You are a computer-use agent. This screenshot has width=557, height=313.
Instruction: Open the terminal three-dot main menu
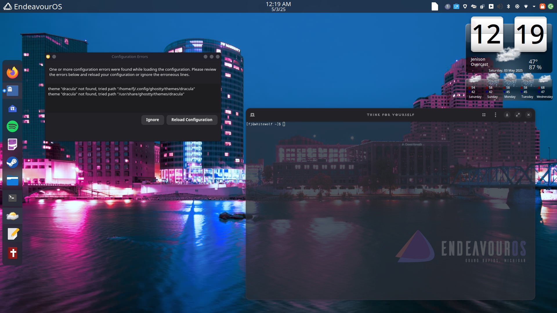pos(495,115)
